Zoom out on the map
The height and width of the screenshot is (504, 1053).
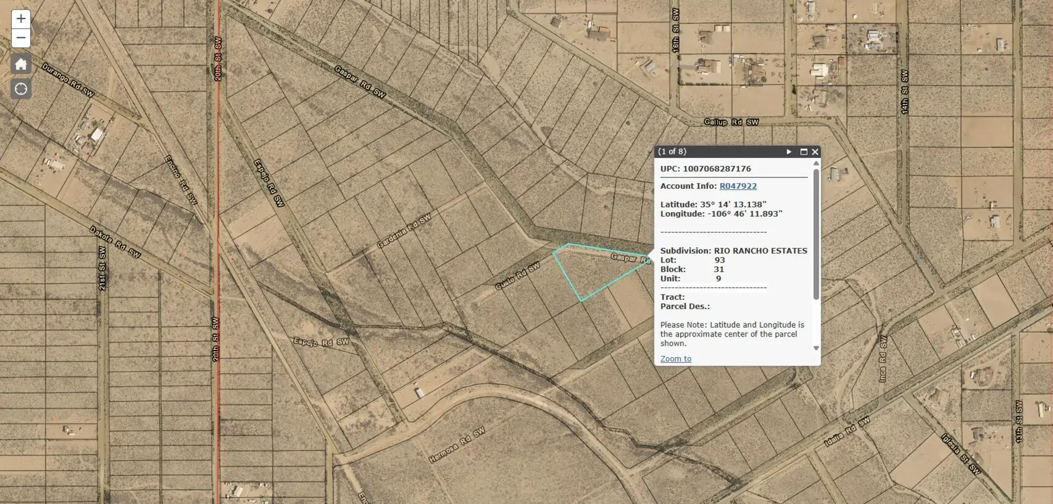point(21,37)
